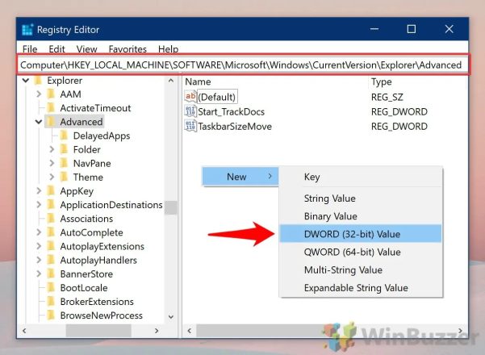Select the TaskbarSizeMove value name
This screenshot has height=355, width=485.
coord(235,126)
